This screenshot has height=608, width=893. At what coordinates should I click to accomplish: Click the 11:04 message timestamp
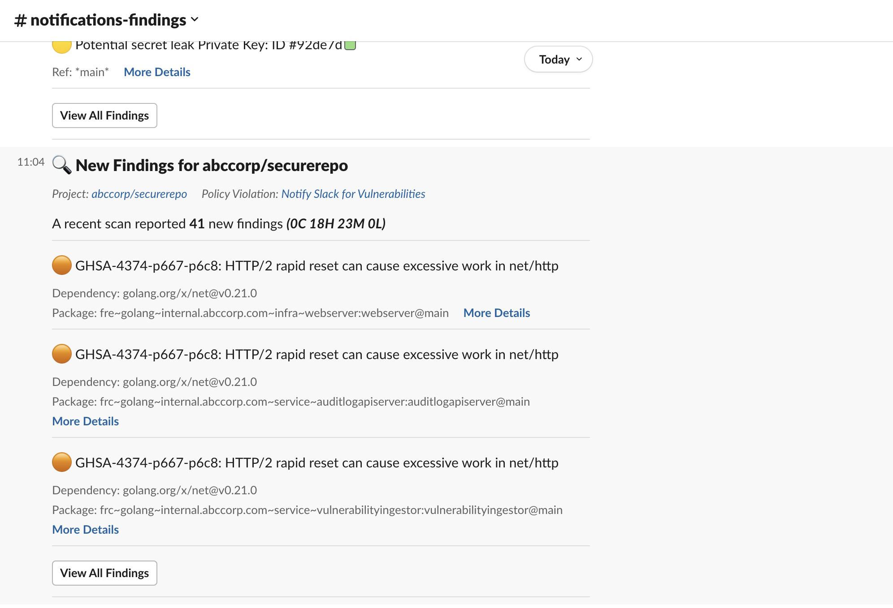tap(30, 162)
